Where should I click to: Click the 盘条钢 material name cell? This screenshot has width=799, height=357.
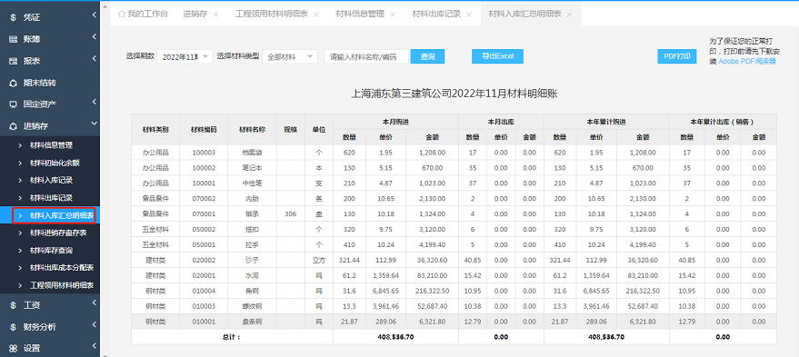tap(252, 322)
